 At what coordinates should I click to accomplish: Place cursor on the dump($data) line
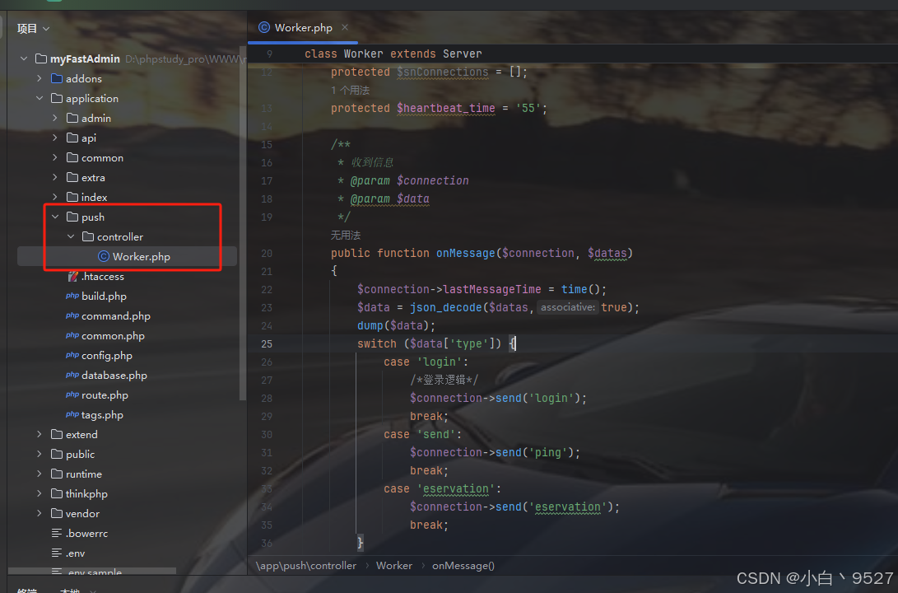pyautogui.click(x=396, y=325)
